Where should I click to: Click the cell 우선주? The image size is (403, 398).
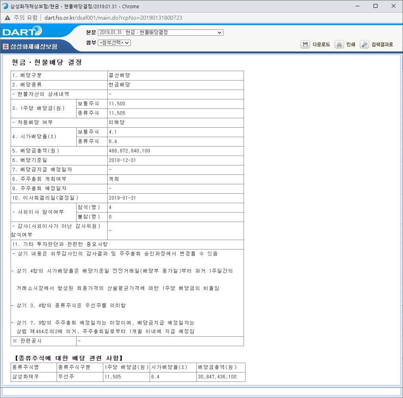(x=66, y=377)
